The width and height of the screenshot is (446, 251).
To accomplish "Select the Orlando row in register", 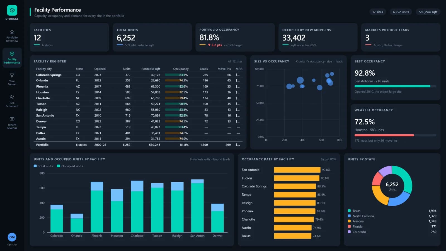I will pos(138,80).
